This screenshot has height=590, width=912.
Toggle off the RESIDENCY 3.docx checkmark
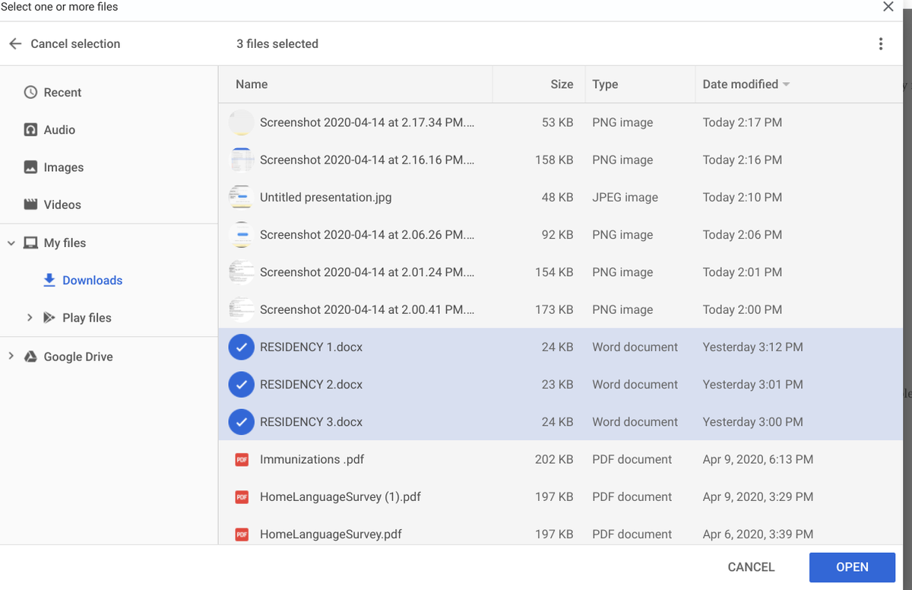click(241, 421)
